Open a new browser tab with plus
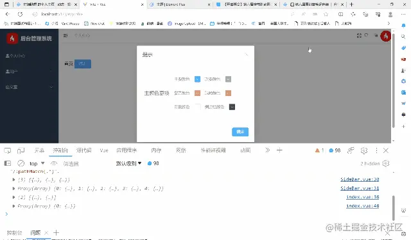This screenshot has width=411, height=240. (x=351, y=4)
